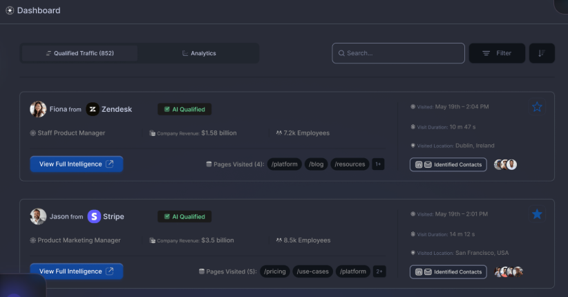The width and height of the screenshot is (568, 297).
Task: Open Fiona's profile avatar
Action: (x=38, y=109)
